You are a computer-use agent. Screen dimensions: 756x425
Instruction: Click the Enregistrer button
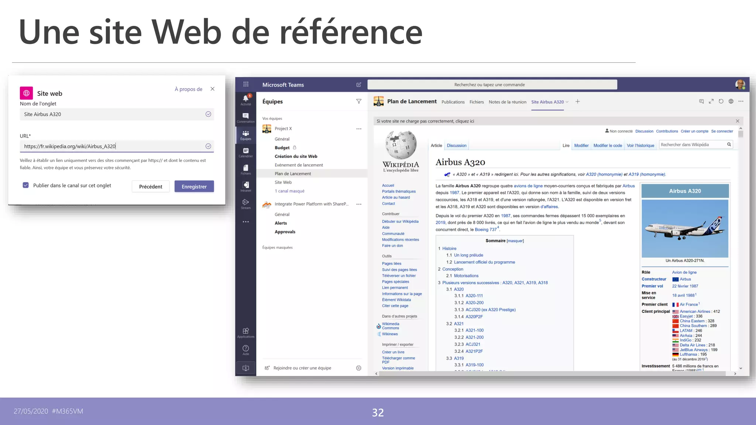pos(194,186)
